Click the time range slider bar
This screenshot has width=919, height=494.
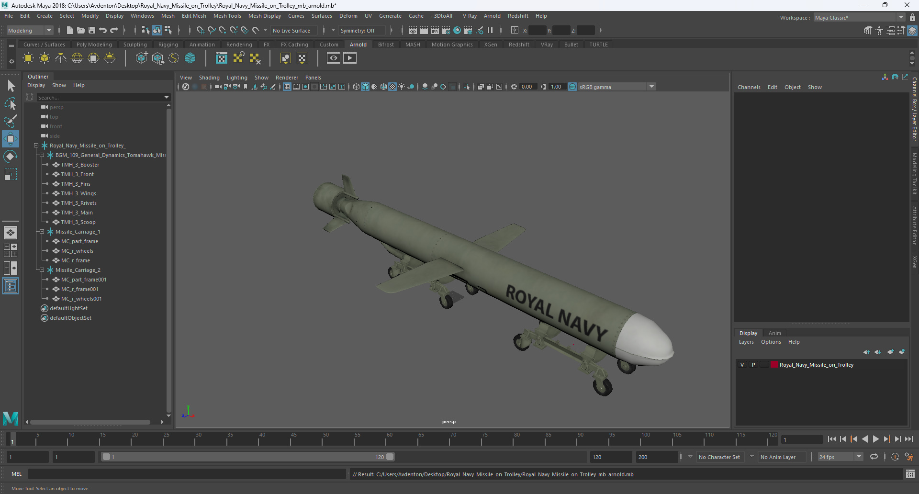point(248,457)
